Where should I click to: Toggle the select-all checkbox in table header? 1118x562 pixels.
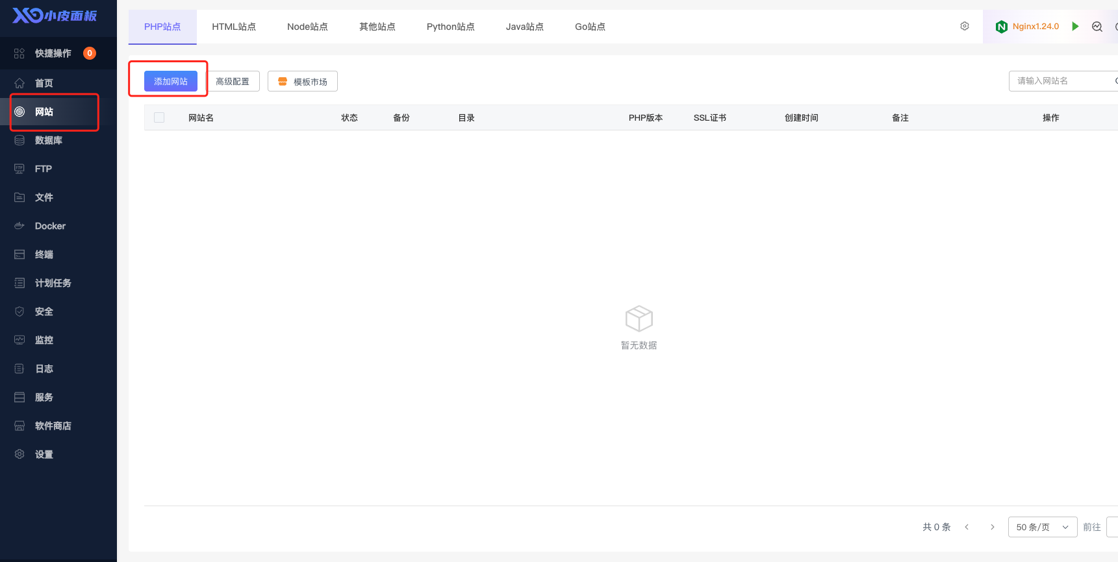pyautogui.click(x=159, y=117)
